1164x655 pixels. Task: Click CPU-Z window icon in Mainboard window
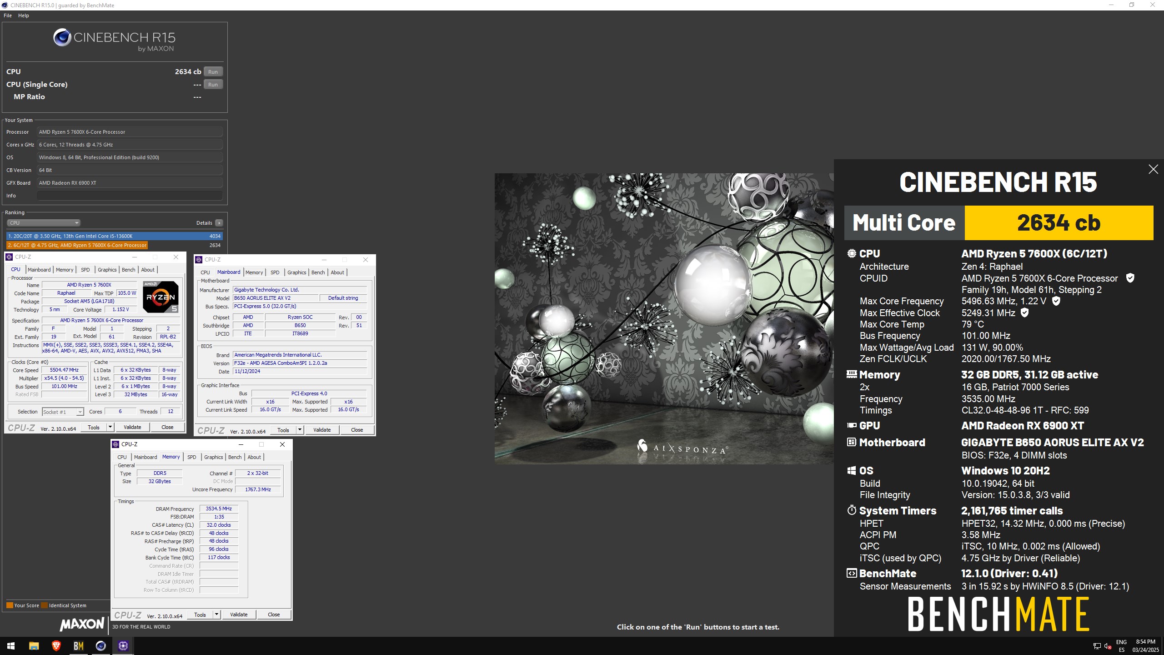coord(199,260)
